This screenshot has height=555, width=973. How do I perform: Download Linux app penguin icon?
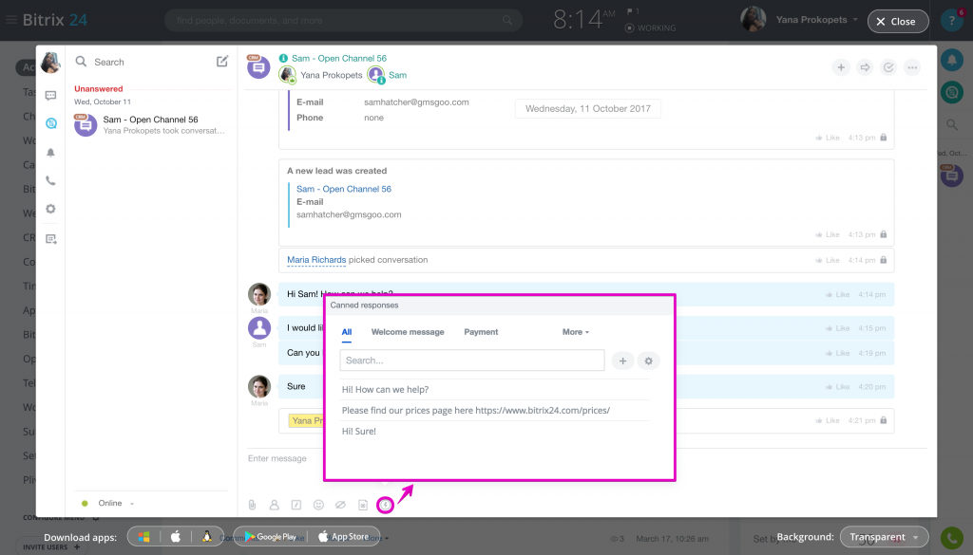(206, 537)
